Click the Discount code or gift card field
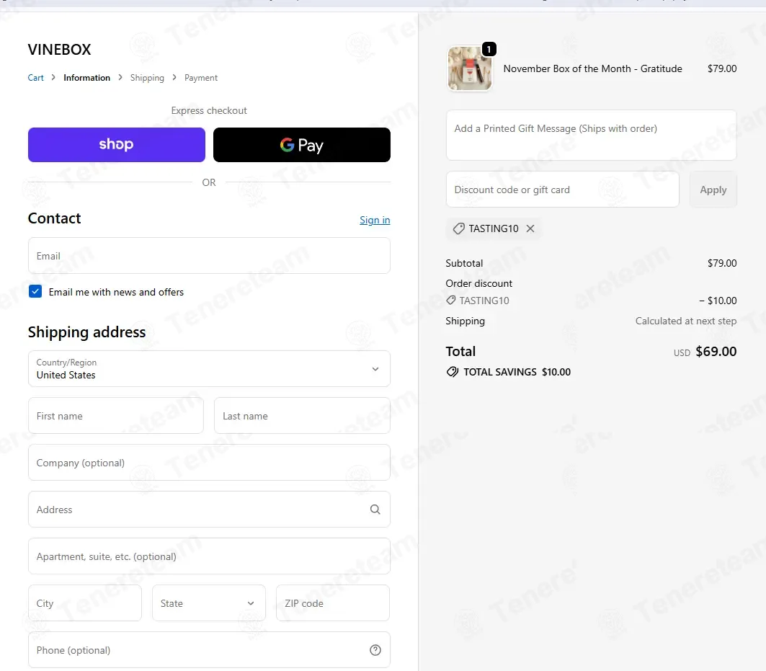This screenshot has width=766, height=671. coord(562,189)
